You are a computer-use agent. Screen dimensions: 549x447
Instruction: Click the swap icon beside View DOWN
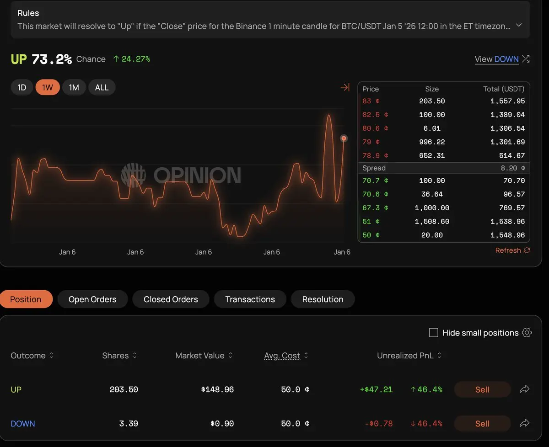[x=526, y=59]
